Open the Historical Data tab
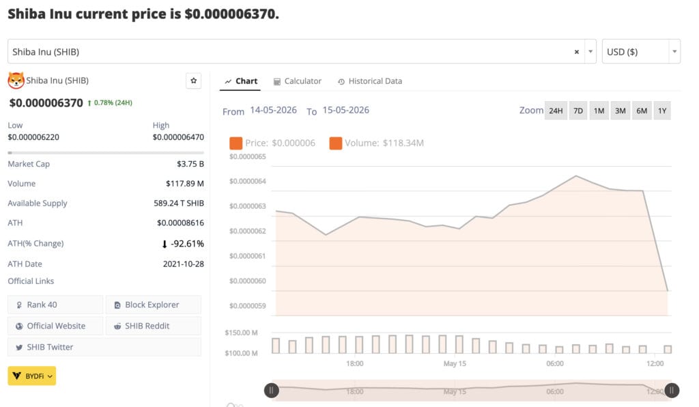Image resolution: width=699 pixels, height=407 pixels. click(x=370, y=81)
